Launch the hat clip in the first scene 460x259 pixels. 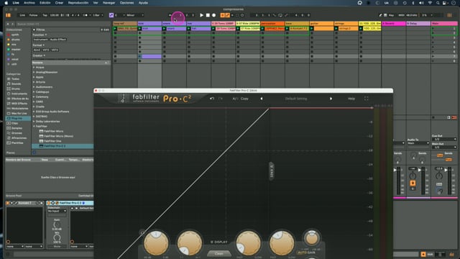189,29
